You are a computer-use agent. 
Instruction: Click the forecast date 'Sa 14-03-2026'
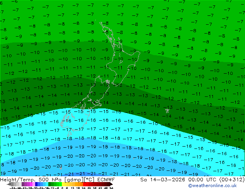163,180
